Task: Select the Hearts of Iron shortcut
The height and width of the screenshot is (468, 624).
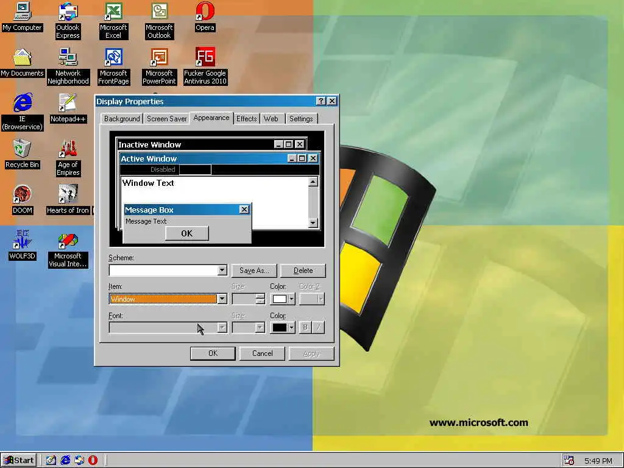Action: click(68, 200)
